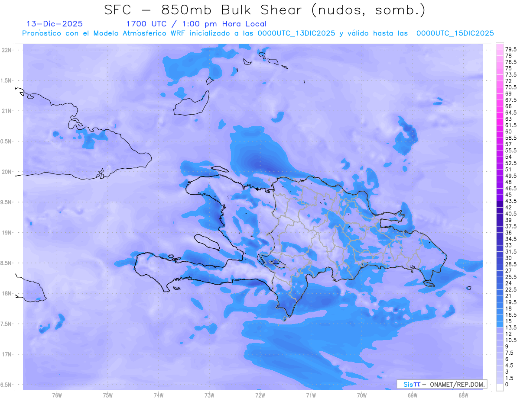Click the "68W" longitude label

point(463,395)
